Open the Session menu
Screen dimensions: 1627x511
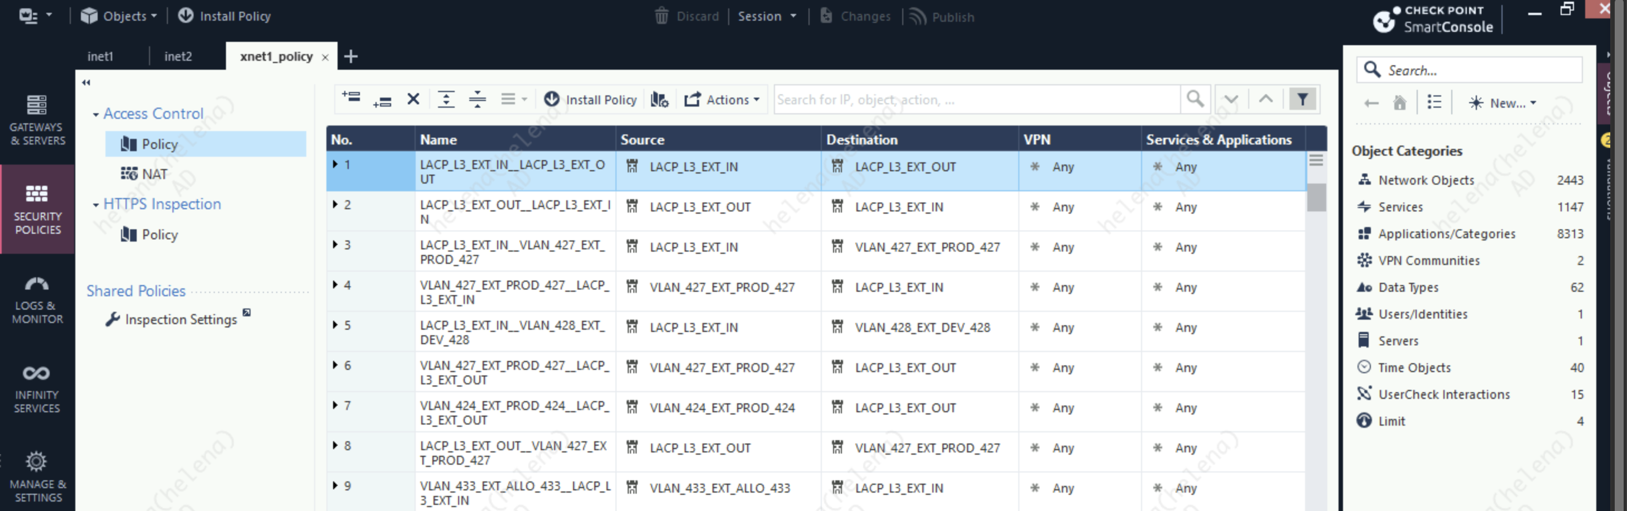[766, 16]
